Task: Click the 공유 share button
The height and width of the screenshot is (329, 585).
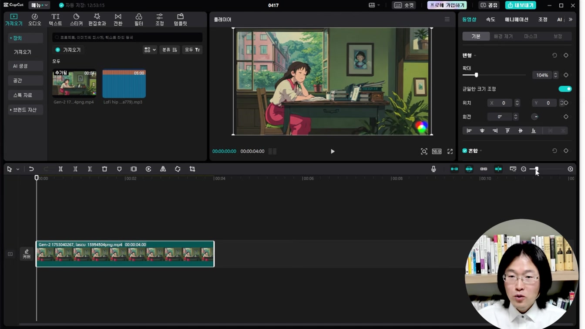Action: tap(489, 5)
